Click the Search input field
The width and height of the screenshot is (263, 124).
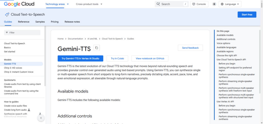[x=172, y=4]
